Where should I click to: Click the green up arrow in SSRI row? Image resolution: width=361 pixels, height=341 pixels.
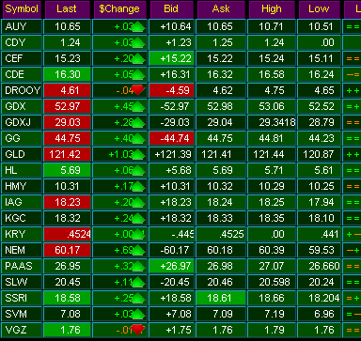(137, 298)
